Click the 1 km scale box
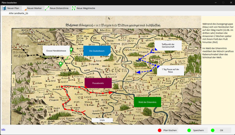This screenshot has height=135, width=235. (102, 120)
